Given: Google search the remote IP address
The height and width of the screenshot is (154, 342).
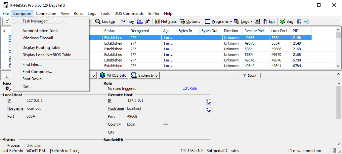Looking at the screenshot, I should pos(208,102).
